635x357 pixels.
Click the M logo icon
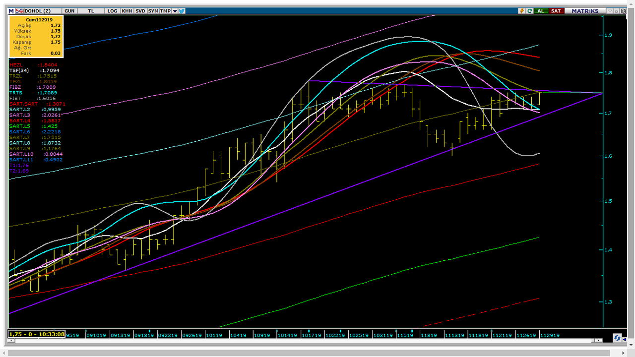tap(10, 10)
